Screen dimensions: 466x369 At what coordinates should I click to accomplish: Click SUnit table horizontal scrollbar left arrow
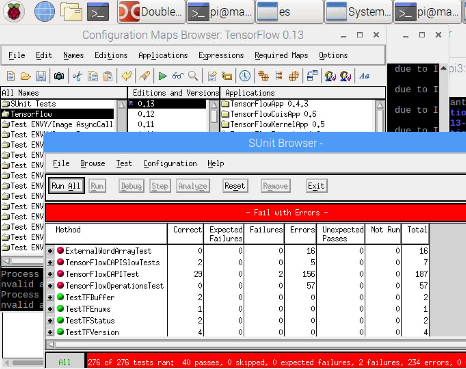tap(50, 344)
